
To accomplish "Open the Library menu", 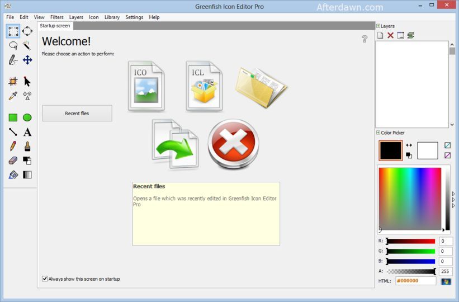I will pyautogui.click(x=112, y=17).
